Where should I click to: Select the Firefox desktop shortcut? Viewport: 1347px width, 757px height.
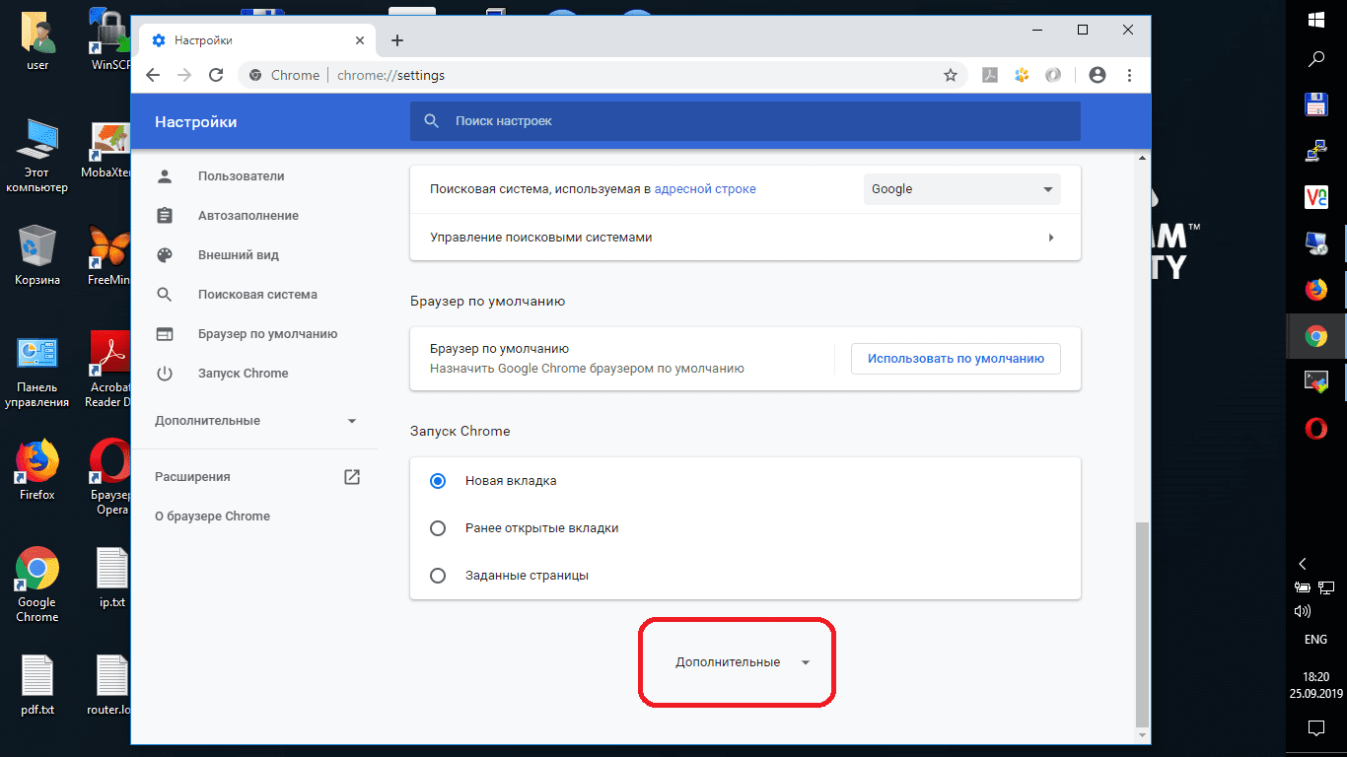(x=37, y=470)
